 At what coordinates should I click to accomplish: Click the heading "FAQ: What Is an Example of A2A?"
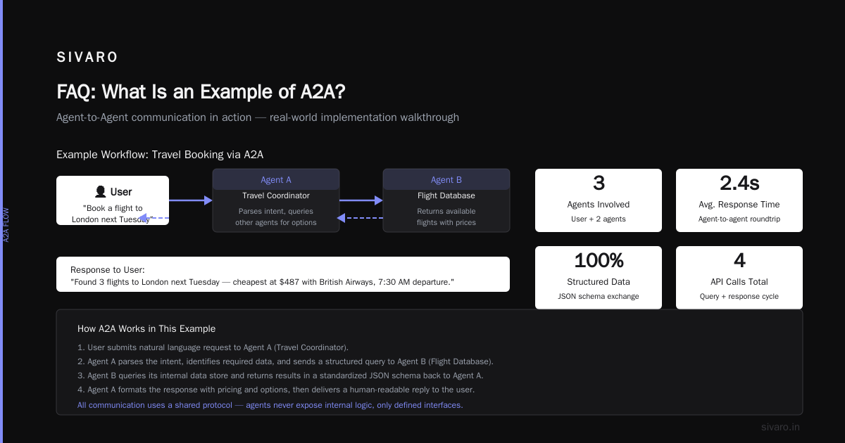tap(201, 92)
